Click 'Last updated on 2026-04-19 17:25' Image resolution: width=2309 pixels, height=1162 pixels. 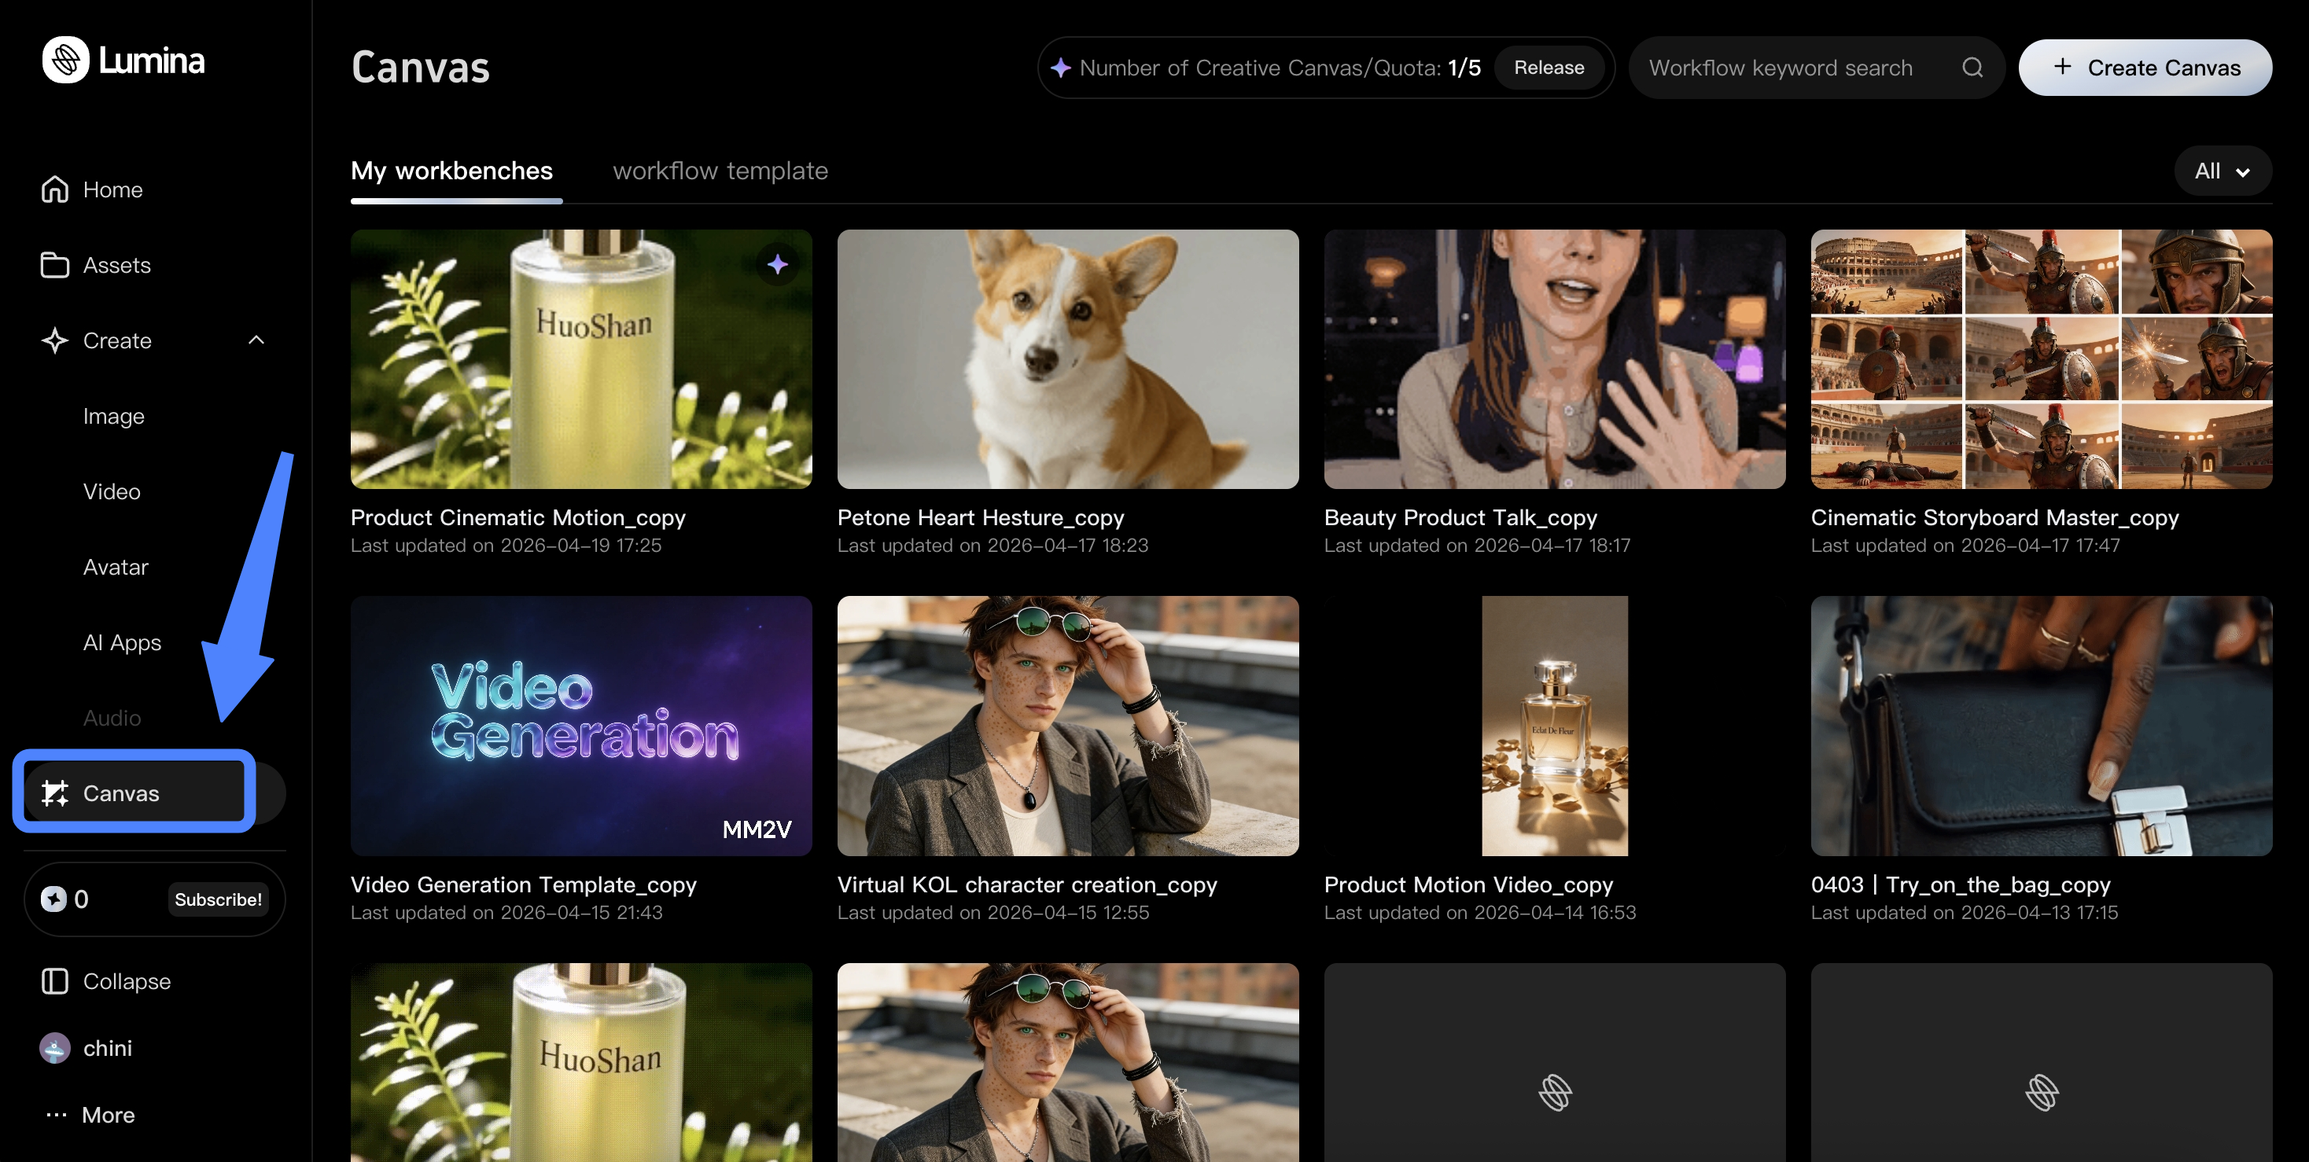coord(506,545)
